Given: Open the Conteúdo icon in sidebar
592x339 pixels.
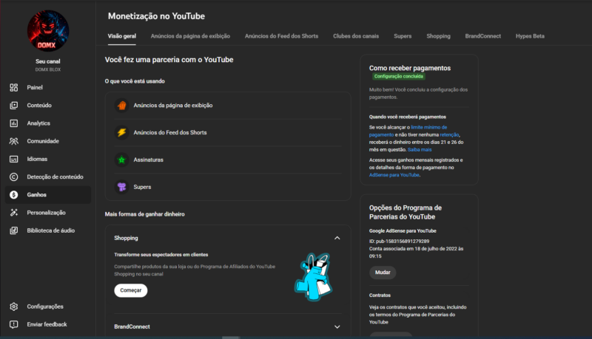Looking at the screenshot, I should click(x=14, y=106).
